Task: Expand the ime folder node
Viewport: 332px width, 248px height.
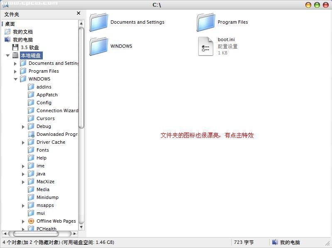Action: pos(23,166)
